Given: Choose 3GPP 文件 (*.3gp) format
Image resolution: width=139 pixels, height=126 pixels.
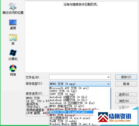Looking at the screenshot, I should 62,94.
